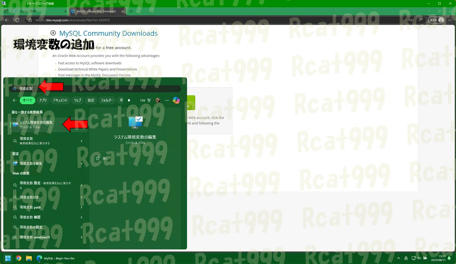Open the three-dot more options menu

coord(167,100)
